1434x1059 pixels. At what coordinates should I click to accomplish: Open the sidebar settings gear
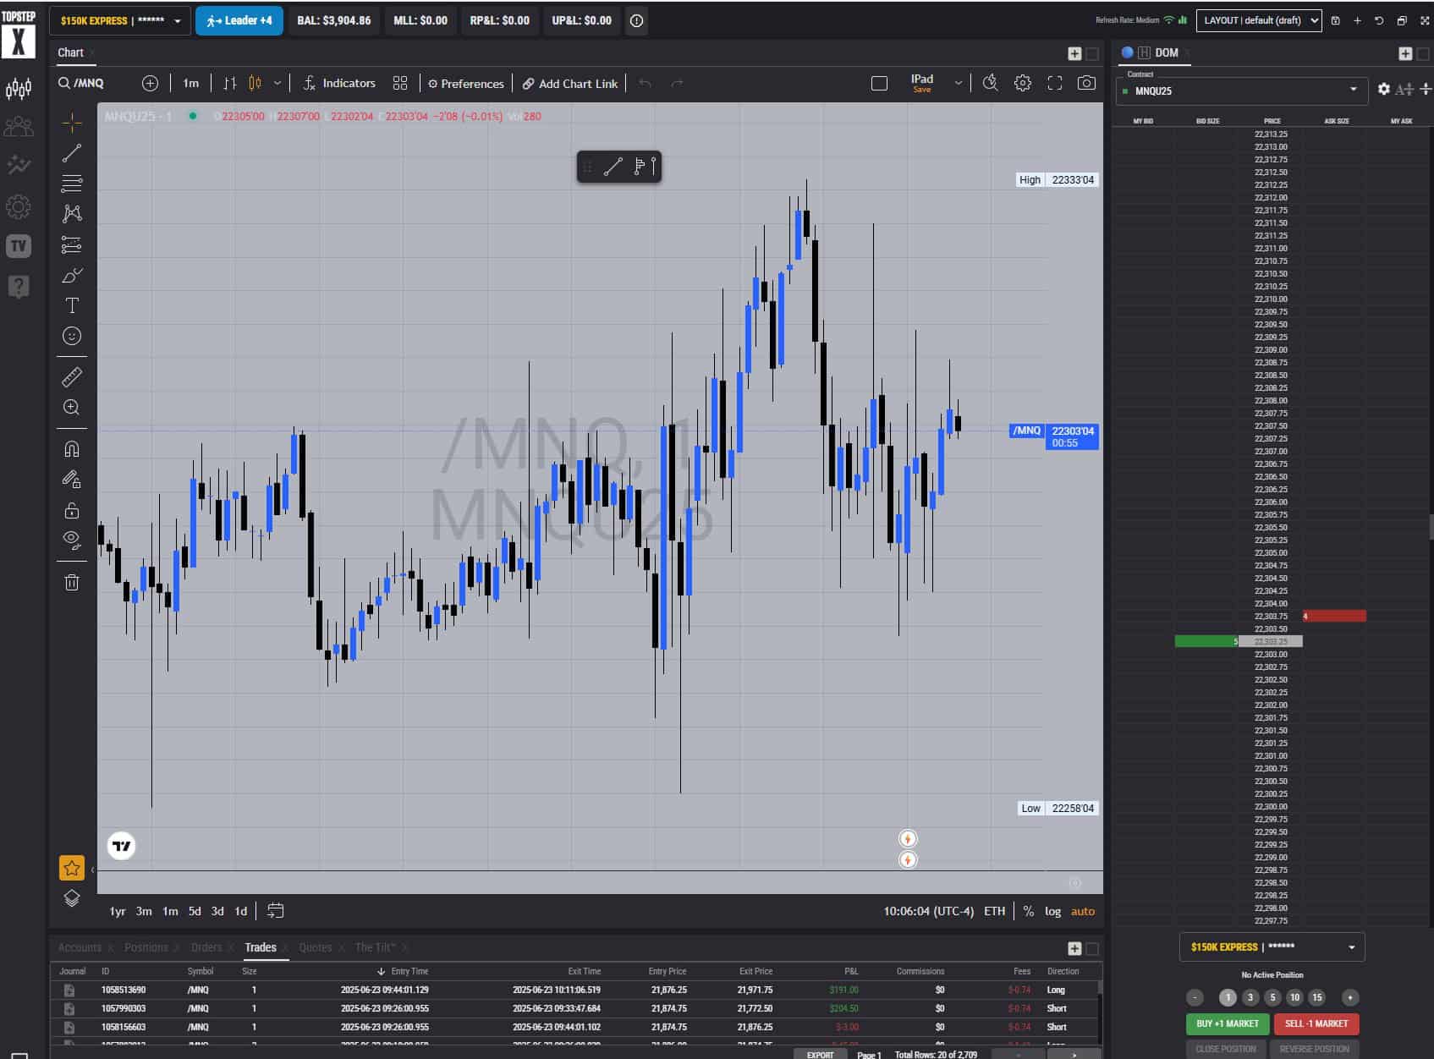coord(19,206)
